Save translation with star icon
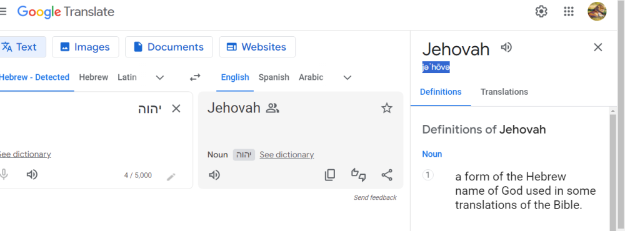 387,108
